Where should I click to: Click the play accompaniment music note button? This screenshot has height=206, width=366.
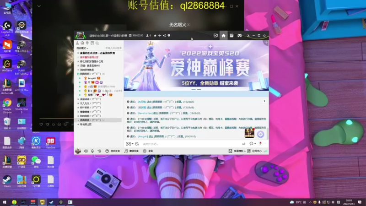point(131,151)
